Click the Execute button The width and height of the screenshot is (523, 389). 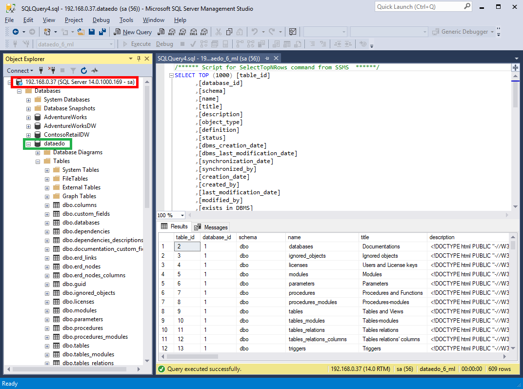pos(136,44)
